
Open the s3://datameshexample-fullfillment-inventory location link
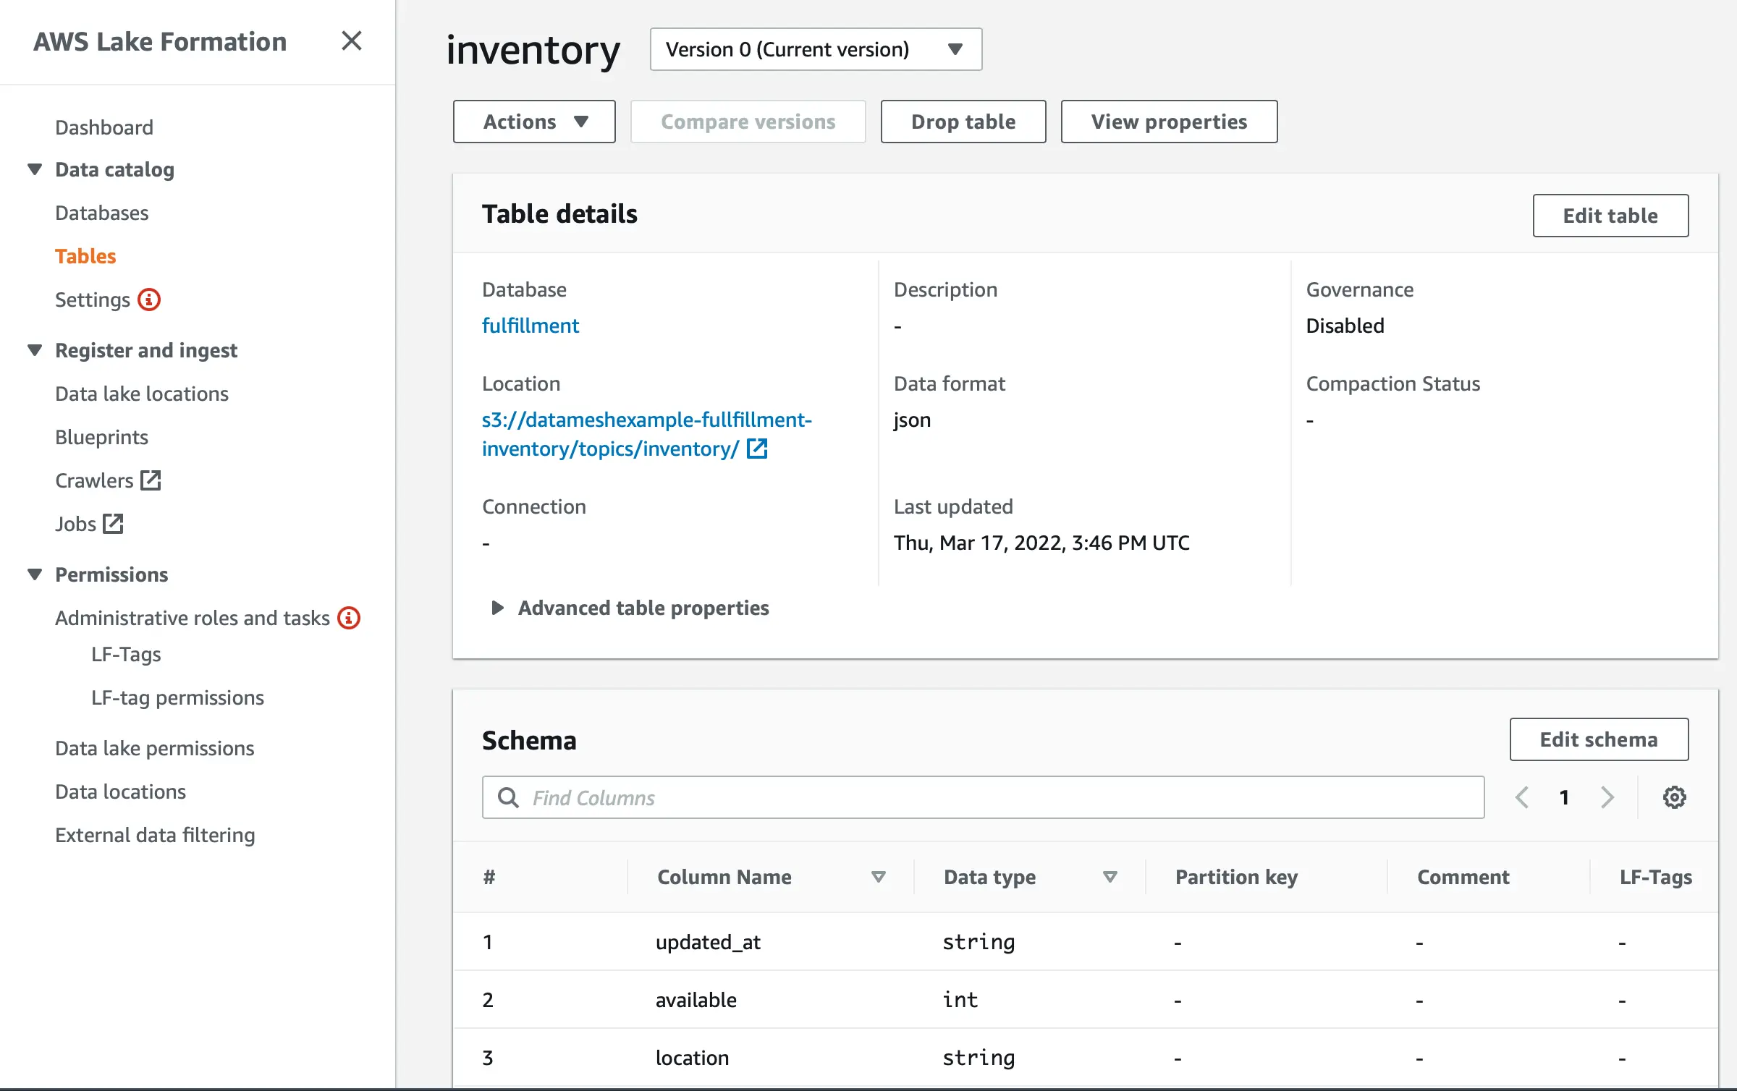646,434
